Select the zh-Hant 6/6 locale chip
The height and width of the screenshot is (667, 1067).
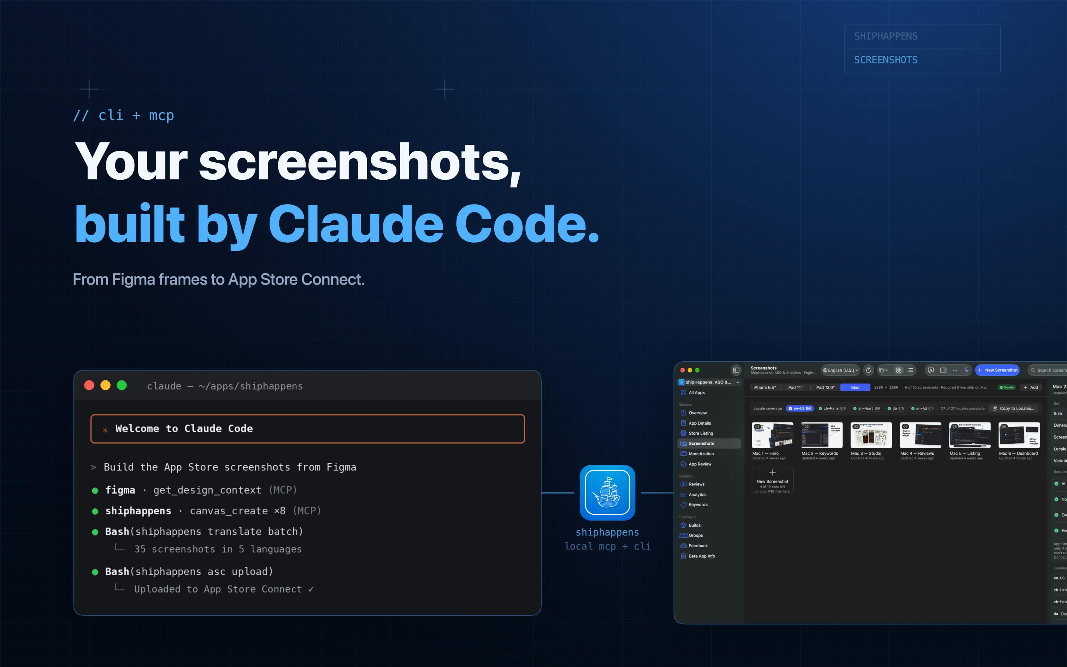[867, 408]
